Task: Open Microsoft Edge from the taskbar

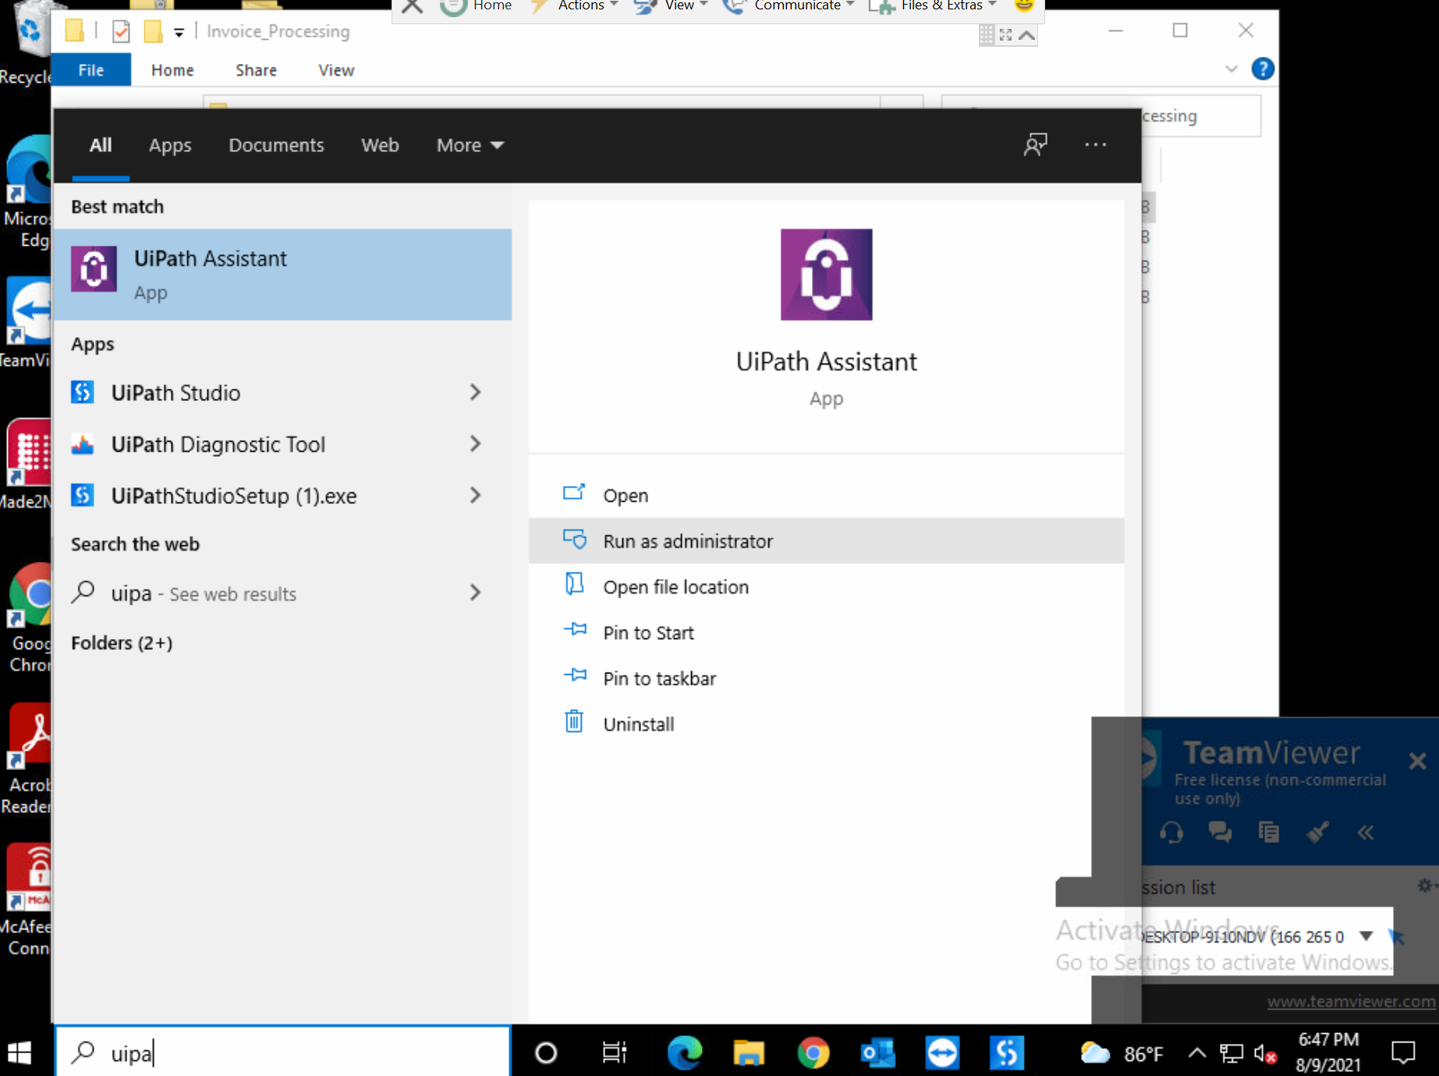Action: coord(685,1053)
